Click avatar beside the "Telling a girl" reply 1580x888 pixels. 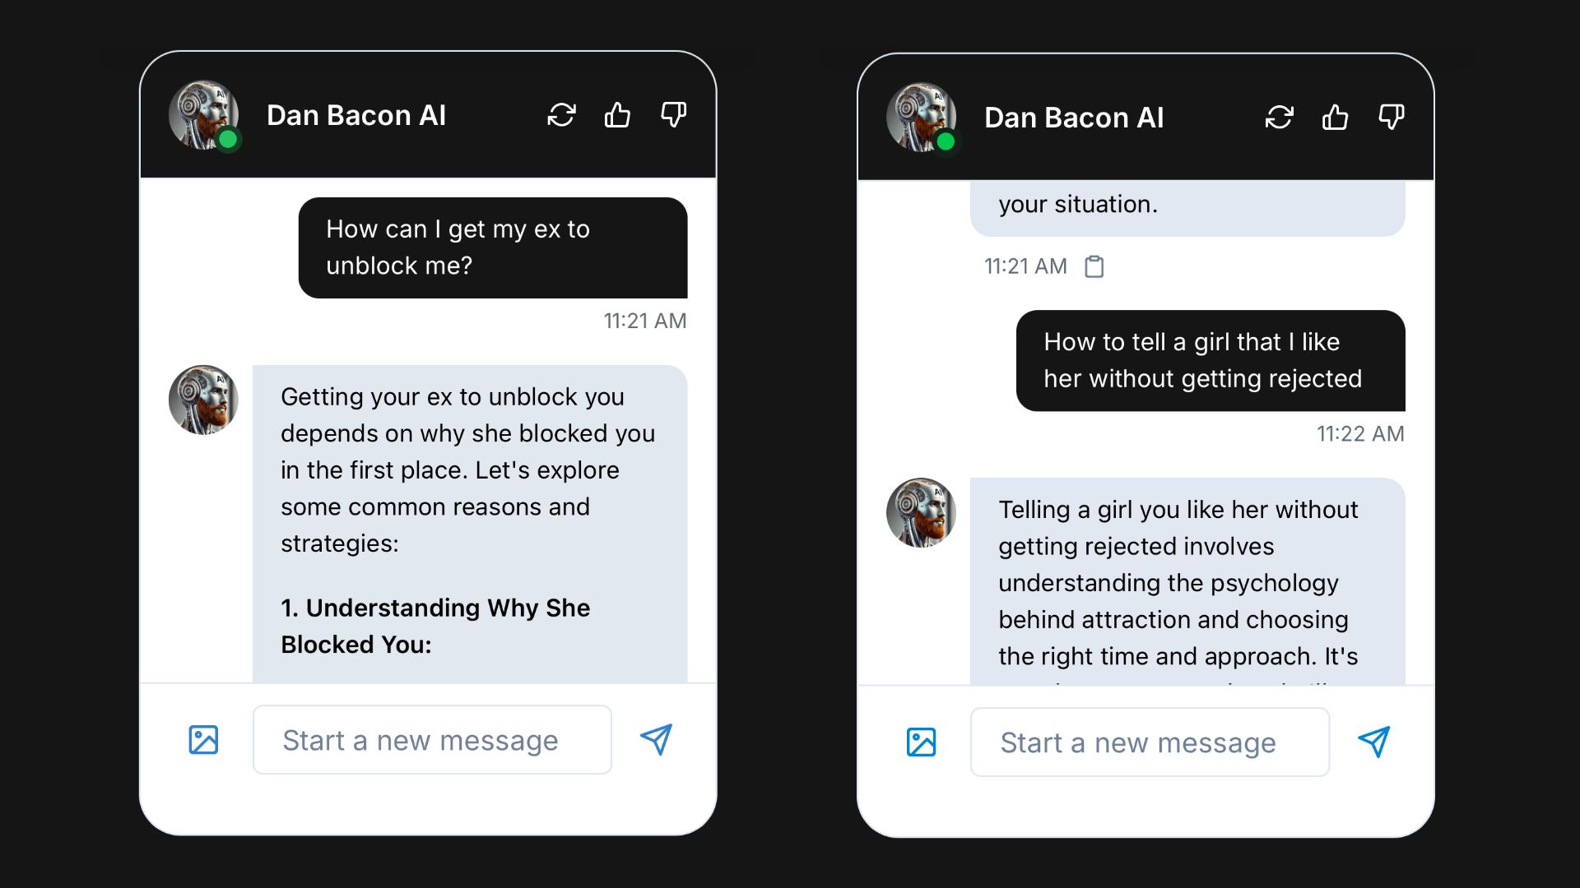(921, 512)
